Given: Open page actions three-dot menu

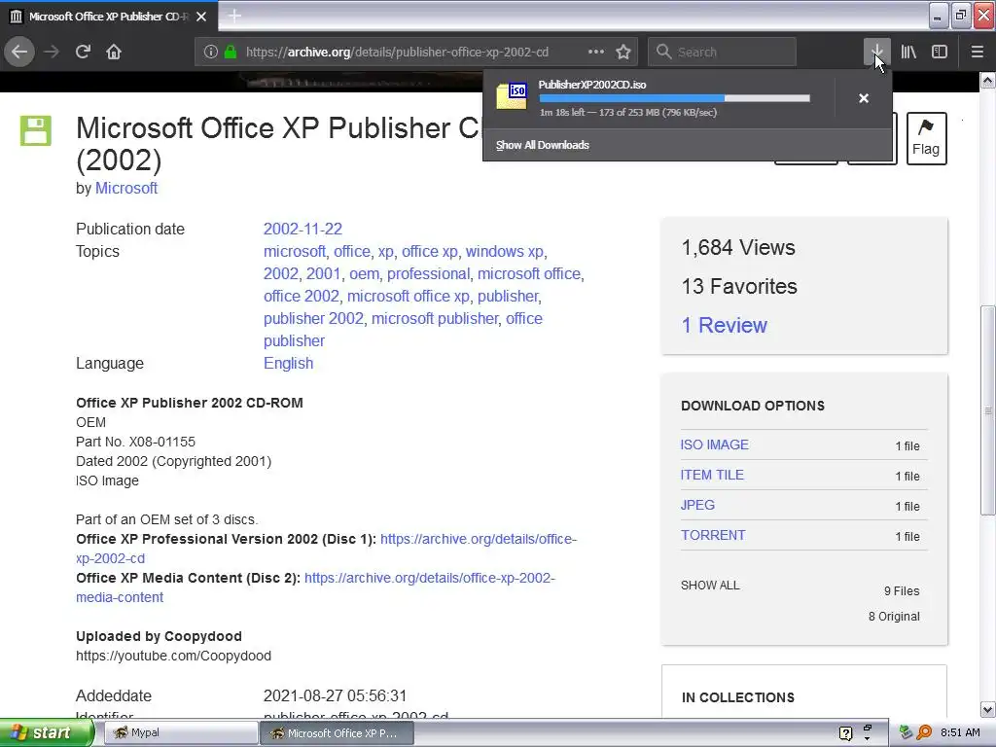Looking at the screenshot, I should [596, 53].
